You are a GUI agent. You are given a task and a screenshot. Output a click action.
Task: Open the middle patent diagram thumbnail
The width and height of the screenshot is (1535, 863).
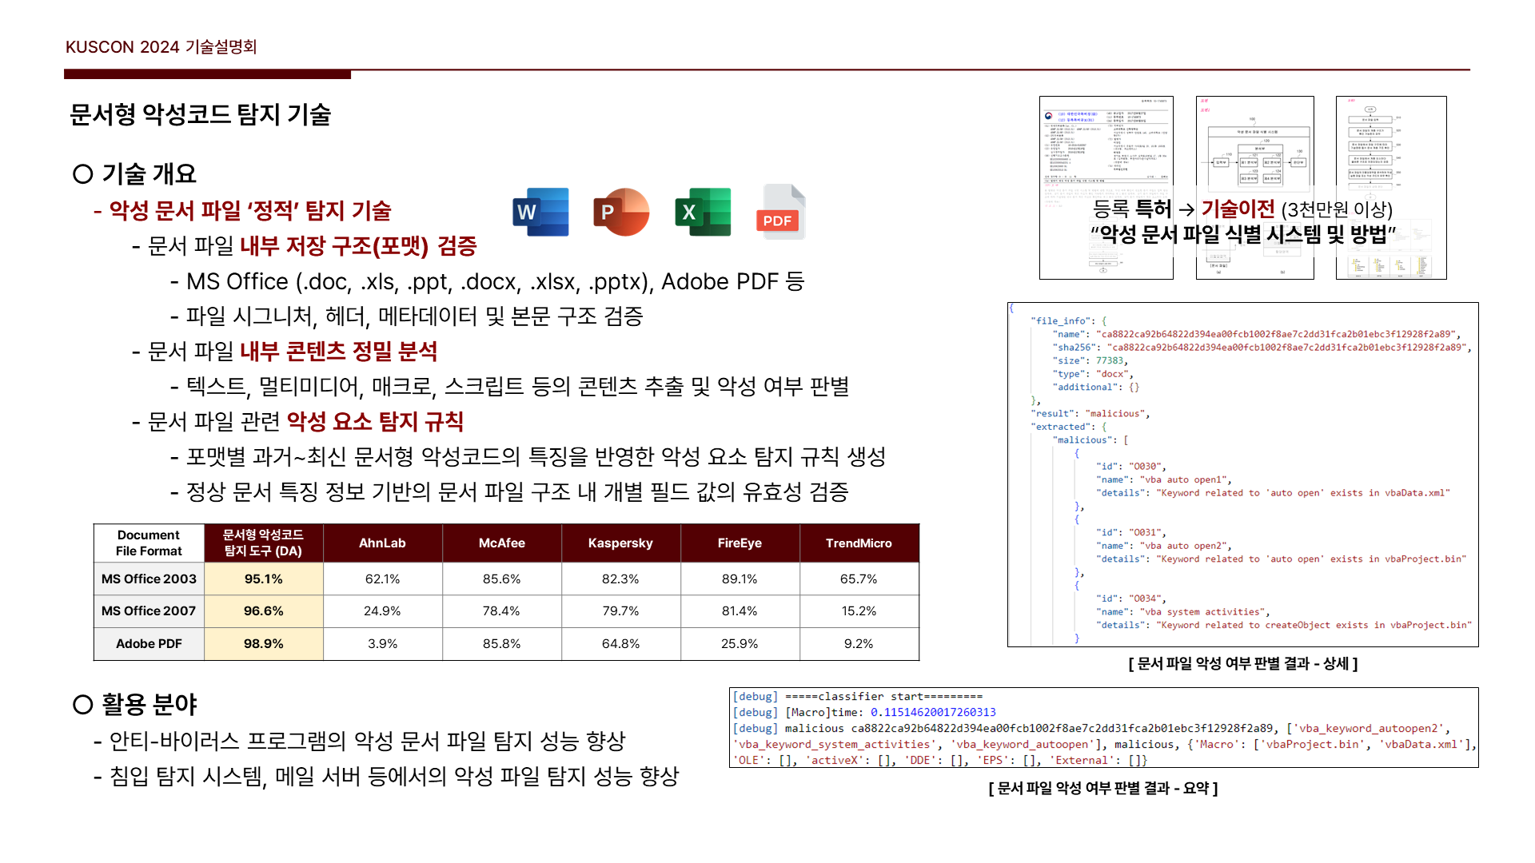(1254, 144)
